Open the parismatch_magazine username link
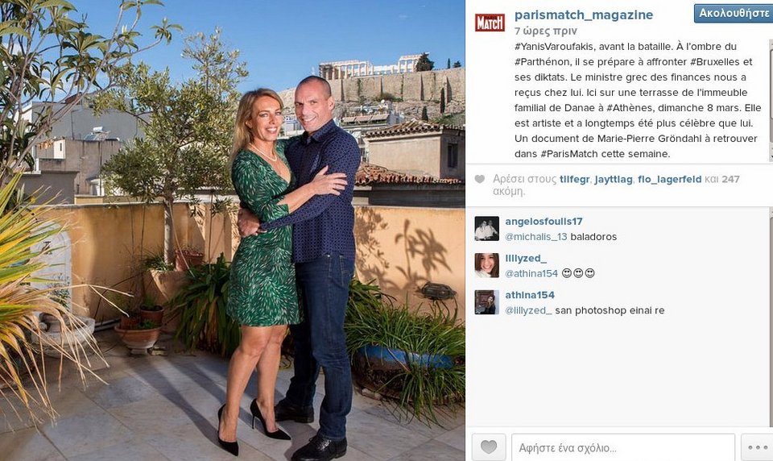The height and width of the screenshot is (461, 773). click(x=584, y=15)
